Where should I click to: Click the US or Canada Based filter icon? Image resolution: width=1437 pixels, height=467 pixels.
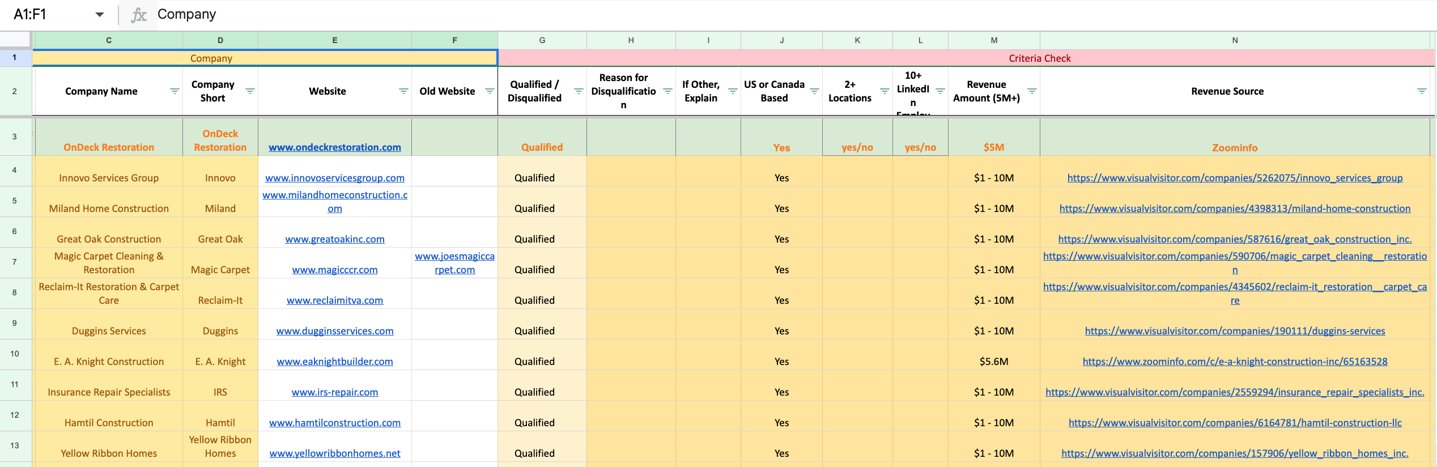[x=814, y=91]
